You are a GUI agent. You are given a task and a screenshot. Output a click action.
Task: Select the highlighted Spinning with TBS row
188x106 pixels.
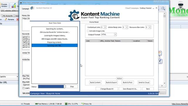click(55, 46)
